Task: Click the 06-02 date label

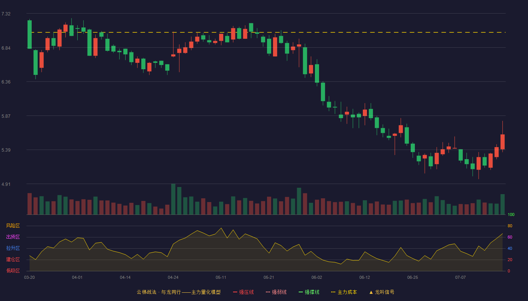Action: point(317,277)
